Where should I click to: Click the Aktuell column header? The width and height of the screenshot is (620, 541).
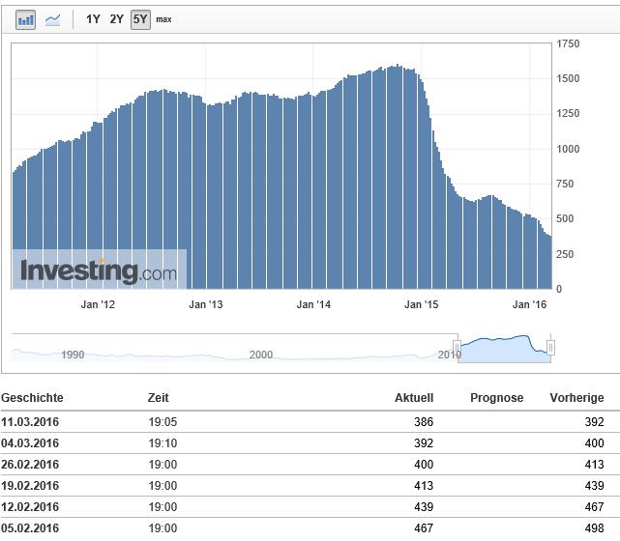click(414, 398)
